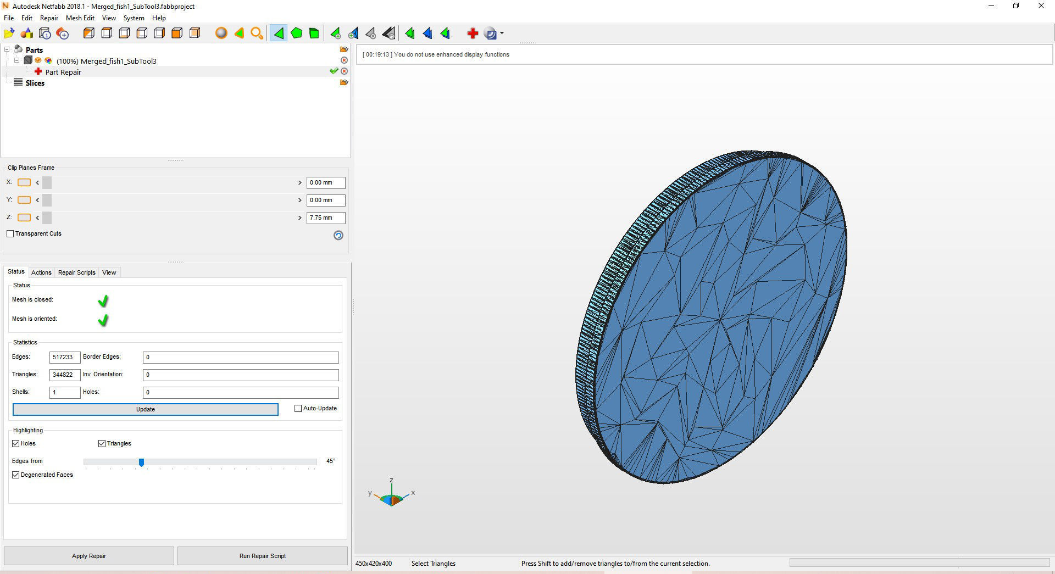This screenshot has height=574, width=1055.
Task: Click the Run Repair Script button
Action: pyautogui.click(x=263, y=556)
